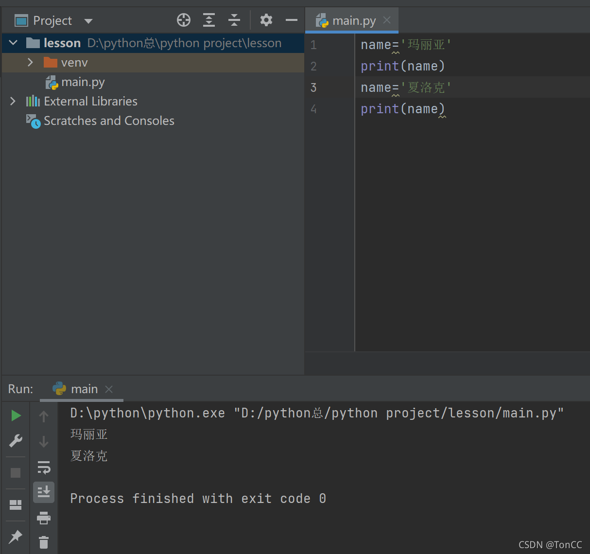The image size is (590, 554).
Task: Expand the venv folder
Action: (x=30, y=62)
